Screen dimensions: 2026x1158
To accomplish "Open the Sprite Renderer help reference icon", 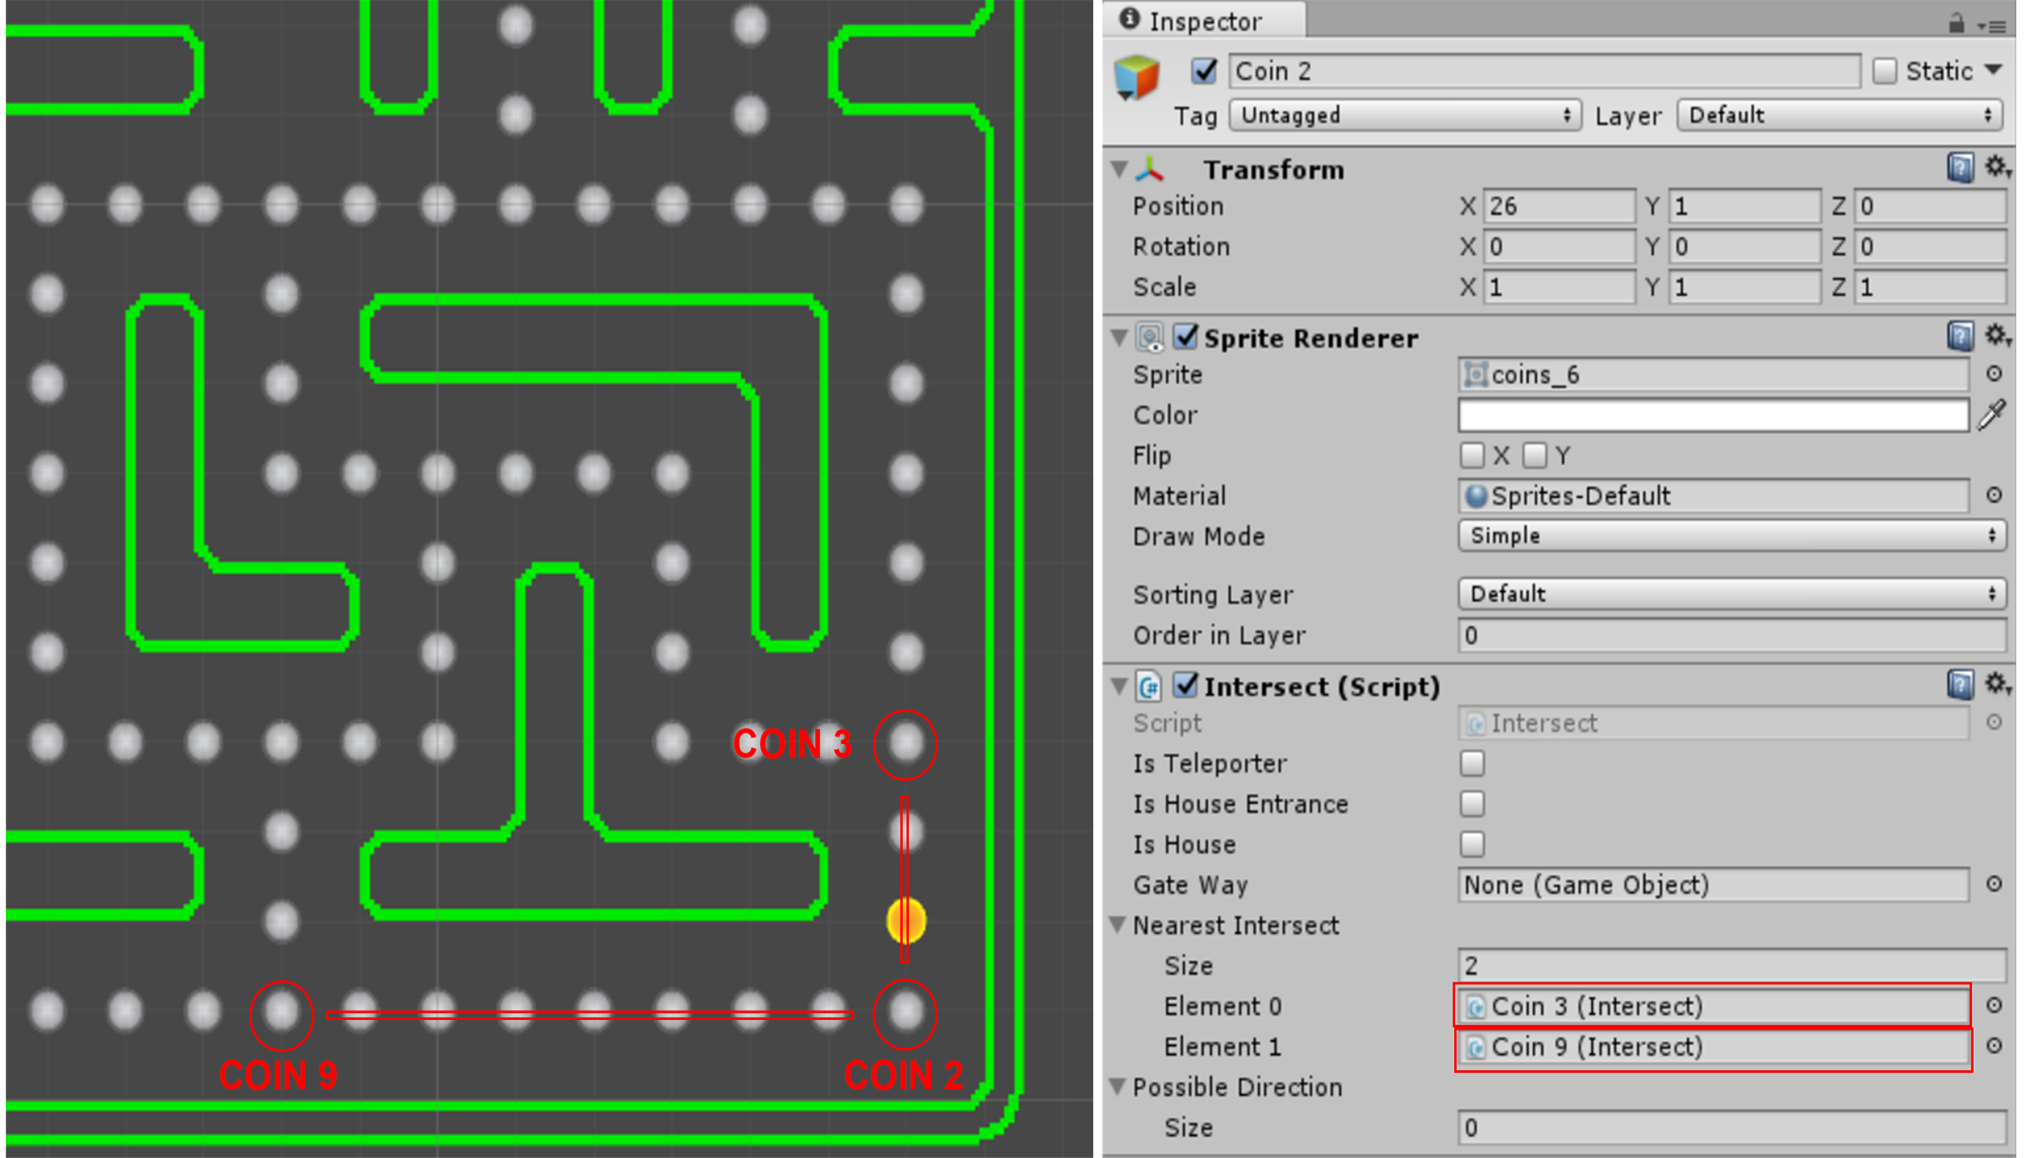I will point(1959,336).
